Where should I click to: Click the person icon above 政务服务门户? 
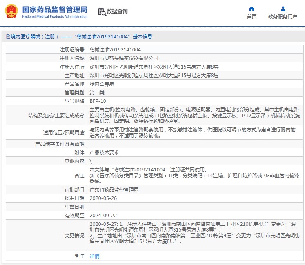coord(283,9)
